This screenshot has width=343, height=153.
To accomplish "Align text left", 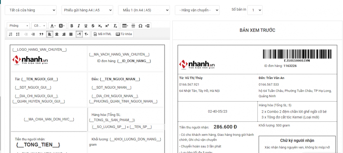I will [x=50, y=34].
